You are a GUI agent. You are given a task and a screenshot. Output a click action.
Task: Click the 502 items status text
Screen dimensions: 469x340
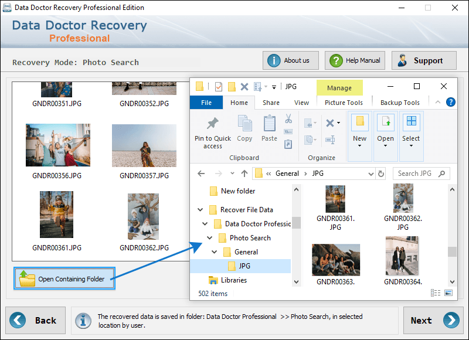click(213, 294)
